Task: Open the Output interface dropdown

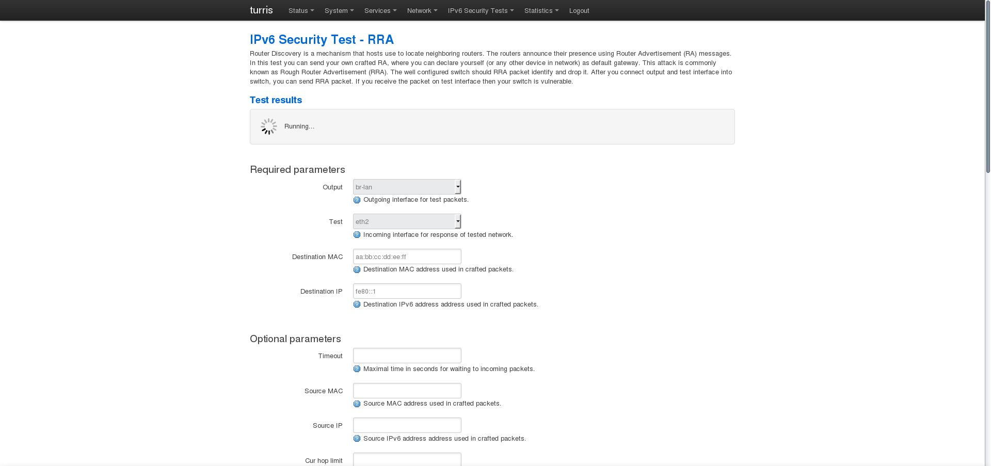Action: click(407, 187)
